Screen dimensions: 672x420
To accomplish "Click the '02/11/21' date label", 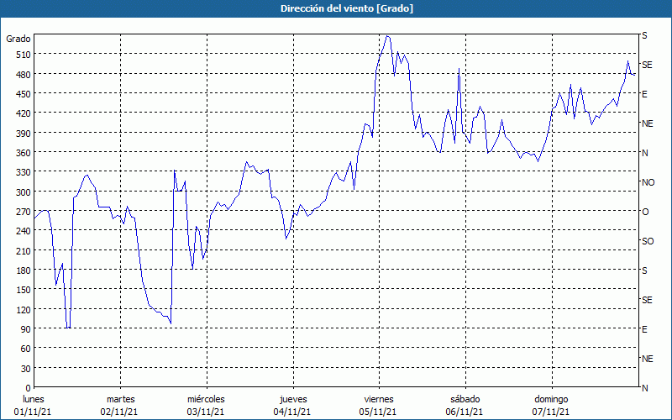I will [119, 412].
